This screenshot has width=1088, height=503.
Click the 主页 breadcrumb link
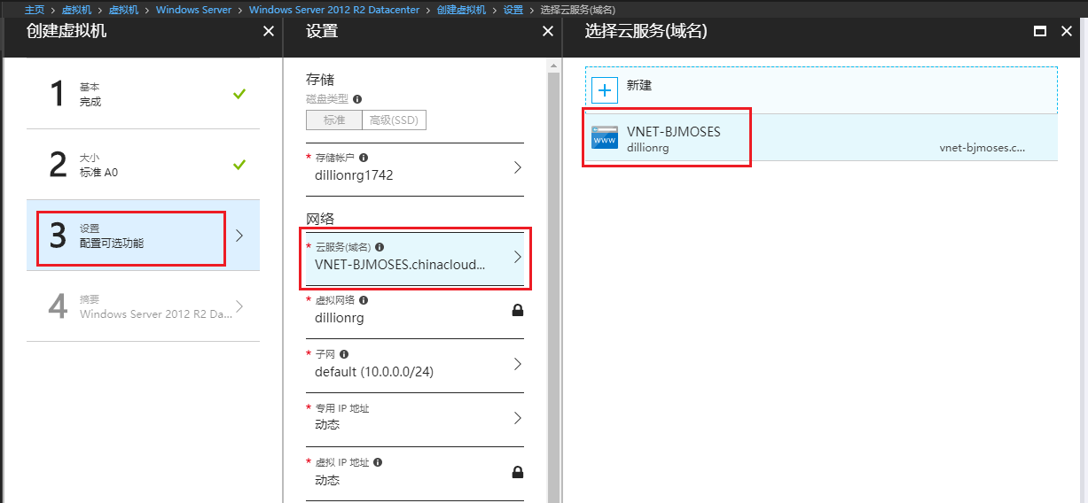(35, 10)
